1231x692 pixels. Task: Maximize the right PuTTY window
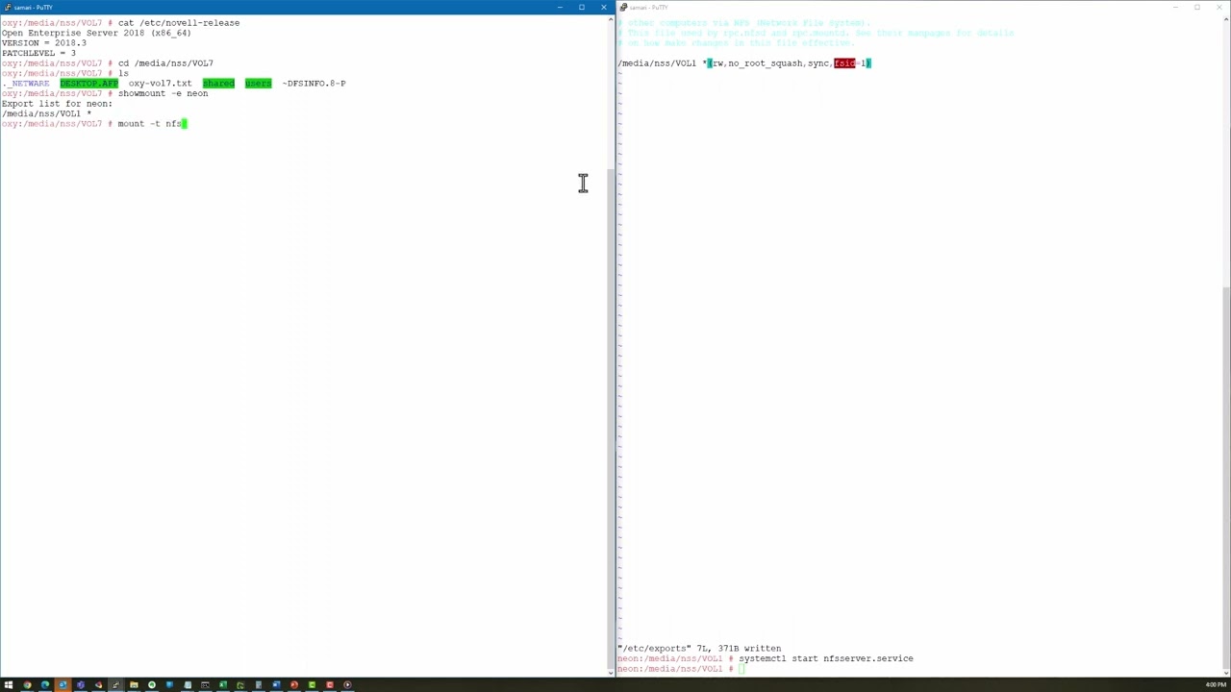[x=1196, y=7]
